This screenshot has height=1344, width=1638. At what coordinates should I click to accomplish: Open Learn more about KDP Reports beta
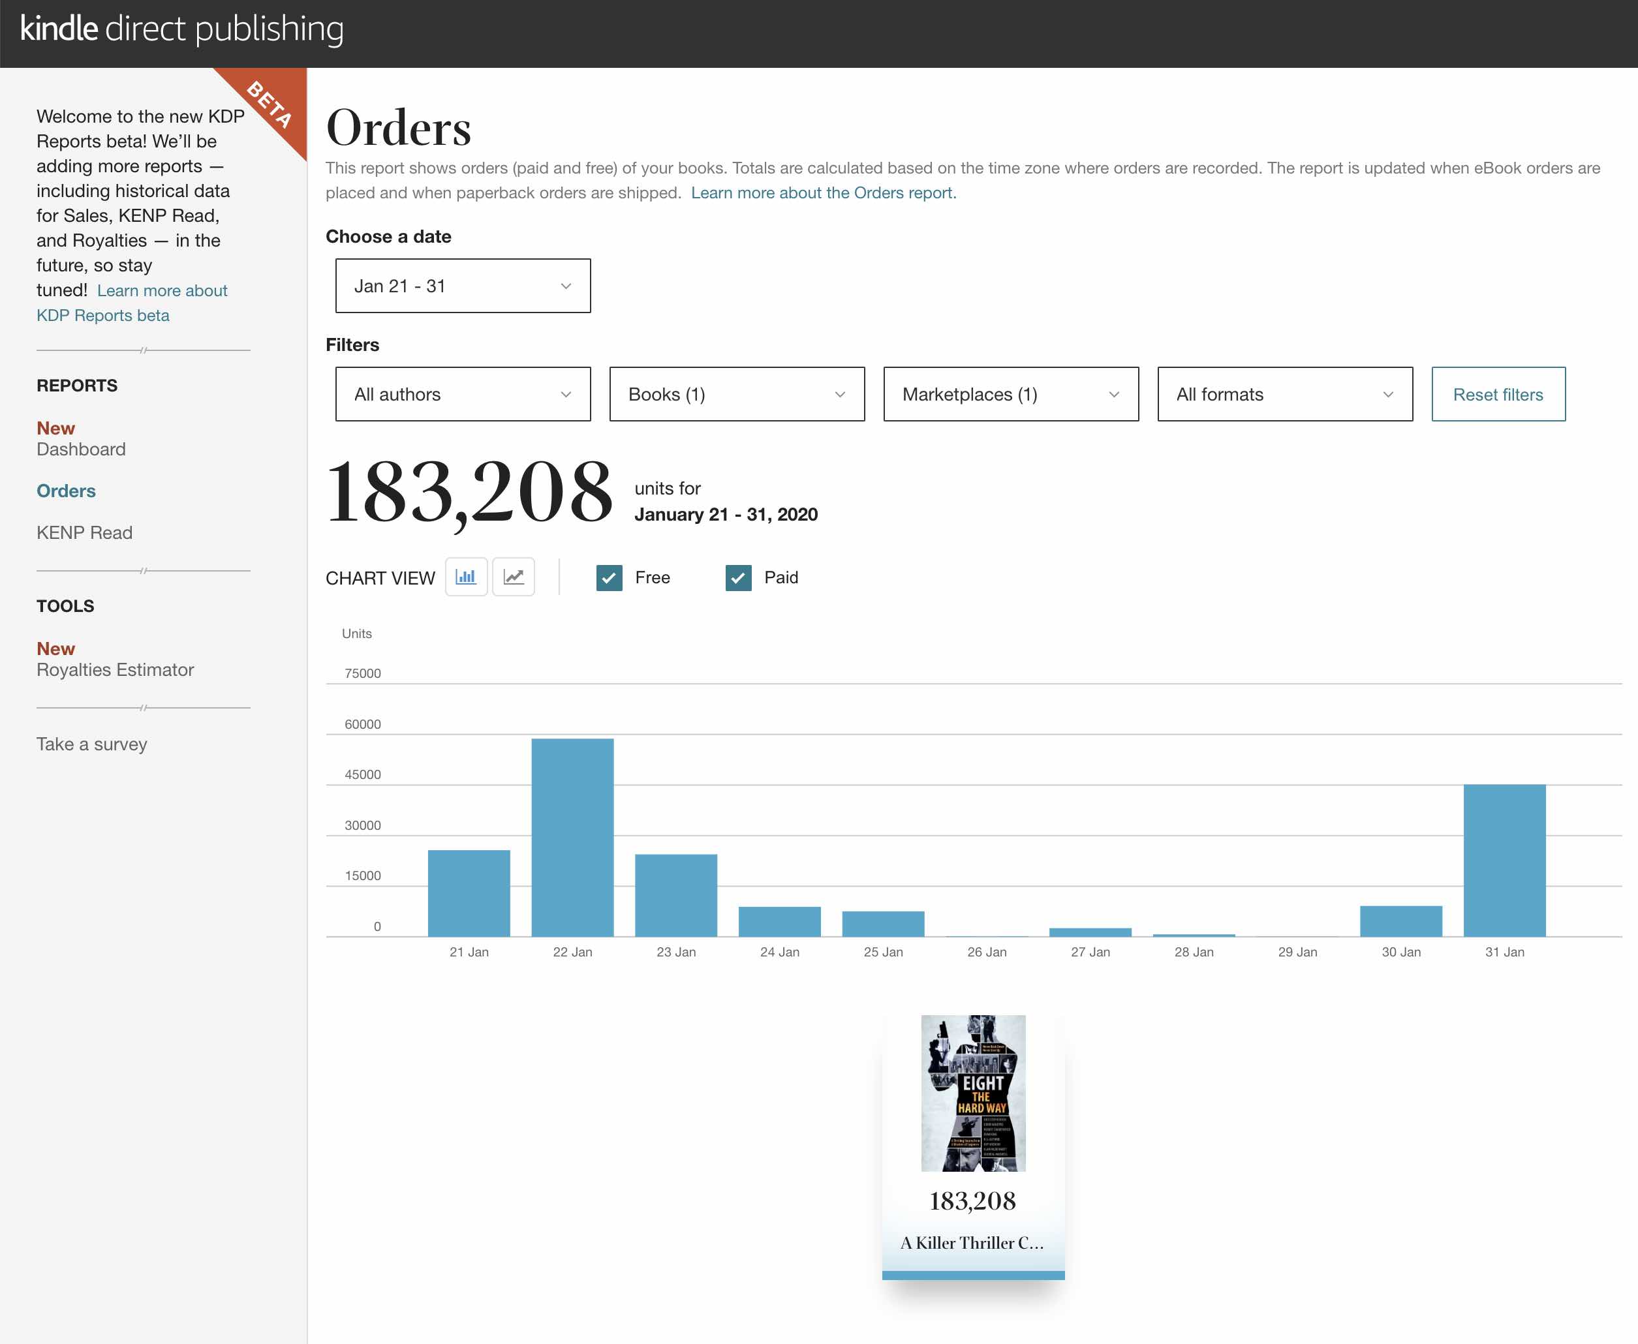132,303
